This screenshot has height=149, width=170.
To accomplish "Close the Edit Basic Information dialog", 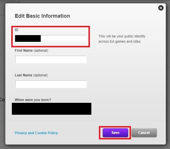I will pos(161,8).
